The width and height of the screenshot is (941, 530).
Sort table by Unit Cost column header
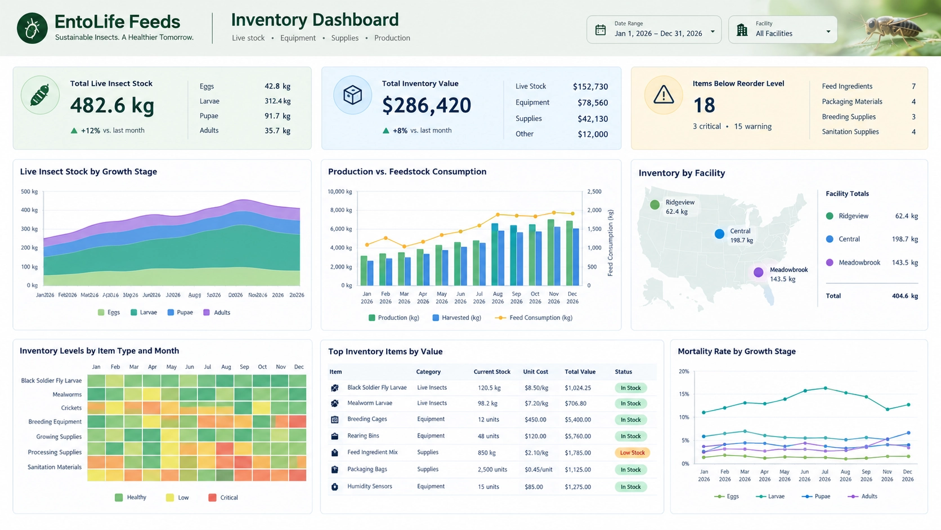tap(535, 372)
